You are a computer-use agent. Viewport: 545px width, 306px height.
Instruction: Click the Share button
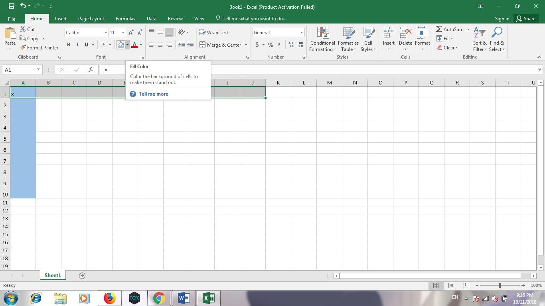tap(526, 19)
